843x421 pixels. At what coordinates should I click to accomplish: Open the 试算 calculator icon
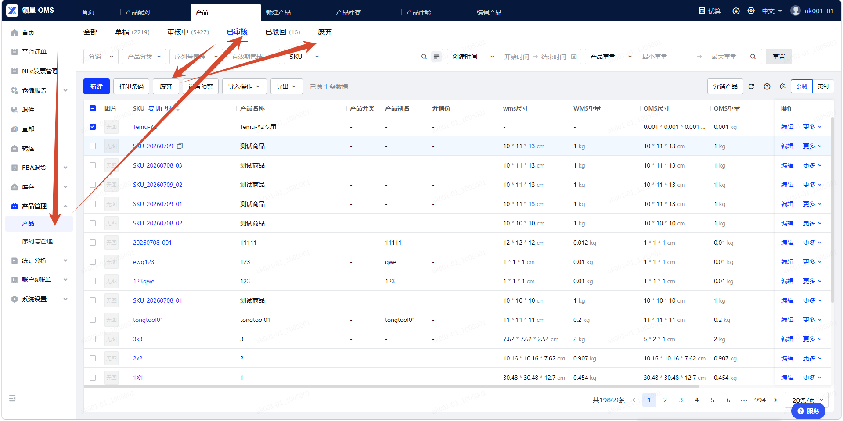702,11
